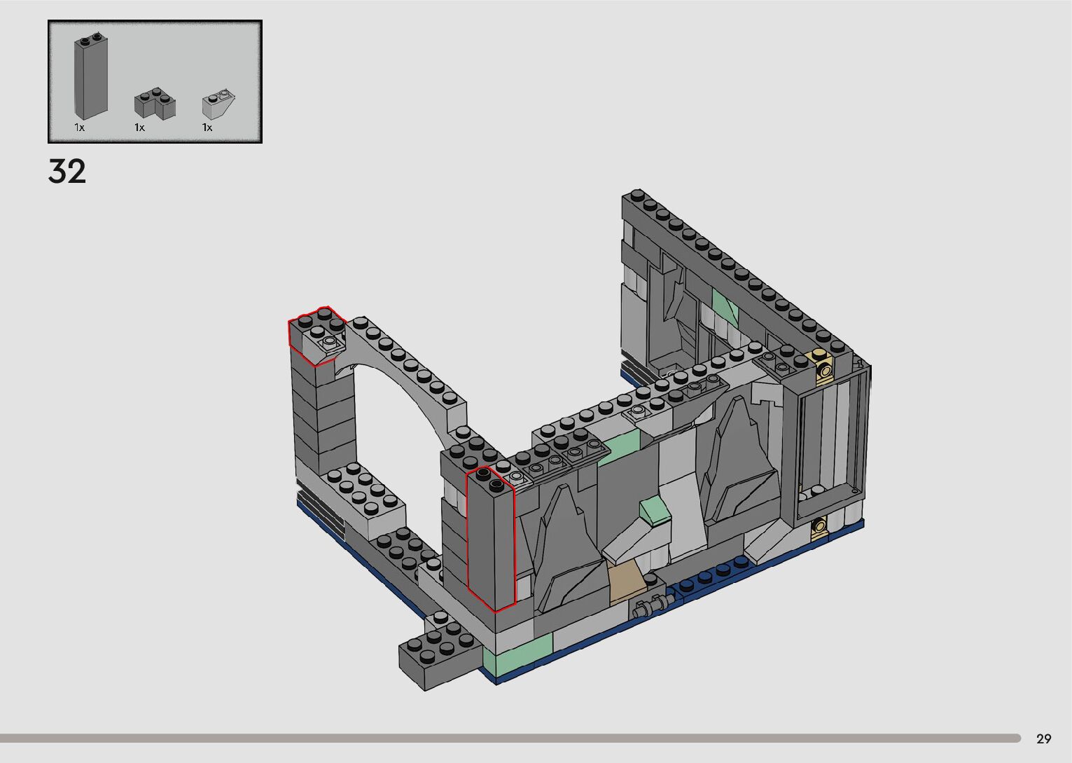Image resolution: width=1072 pixels, height=763 pixels.
Task: Click the 1x quantity under the inverted slope
Action: pos(207,128)
